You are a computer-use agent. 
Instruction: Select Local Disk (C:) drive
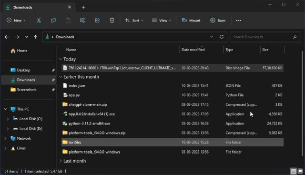tap(31, 119)
